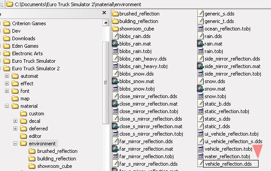
Task: Open the Downloads folder in tree
Action: pyautogui.click(x=24, y=38)
